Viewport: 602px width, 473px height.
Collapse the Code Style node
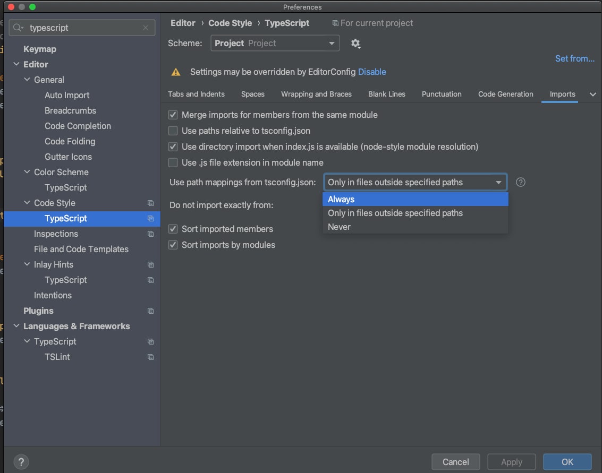click(27, 203)
